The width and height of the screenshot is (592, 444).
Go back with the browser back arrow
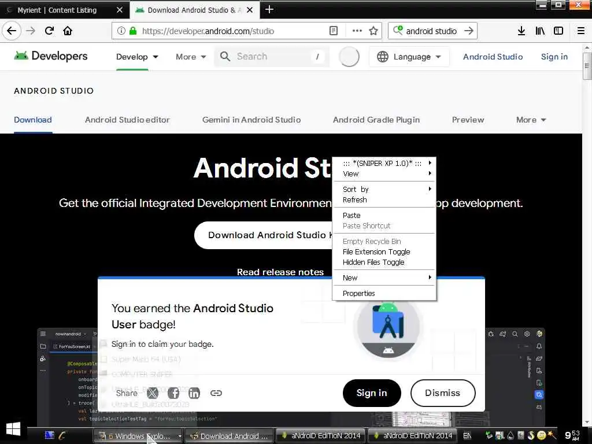click(x=12, y=31)
